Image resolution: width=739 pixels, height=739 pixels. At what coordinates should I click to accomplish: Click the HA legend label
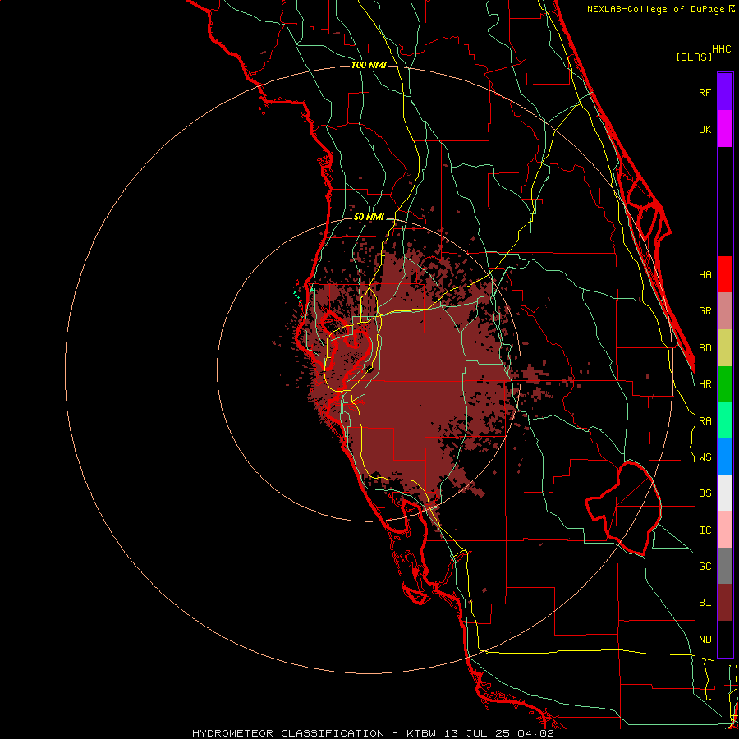point(705,275)
